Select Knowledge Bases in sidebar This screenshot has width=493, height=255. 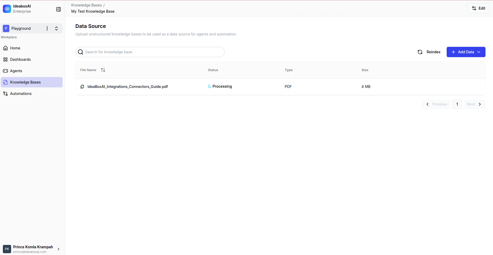pos(32,82)
